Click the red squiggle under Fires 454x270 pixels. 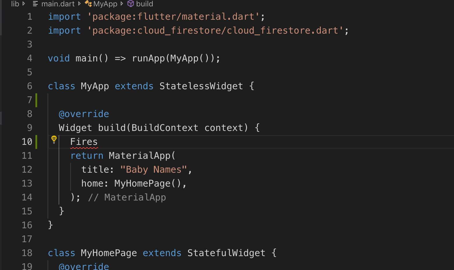[84, 148]
